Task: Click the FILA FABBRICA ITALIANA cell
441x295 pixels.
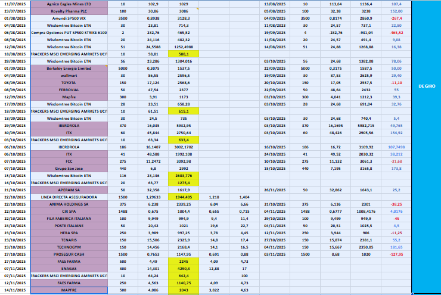Action: pos(69,219)
